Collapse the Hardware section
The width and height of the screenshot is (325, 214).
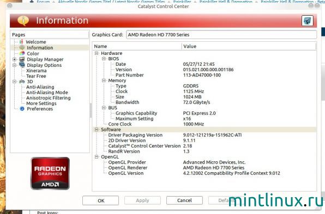click(x=97, y=53)
